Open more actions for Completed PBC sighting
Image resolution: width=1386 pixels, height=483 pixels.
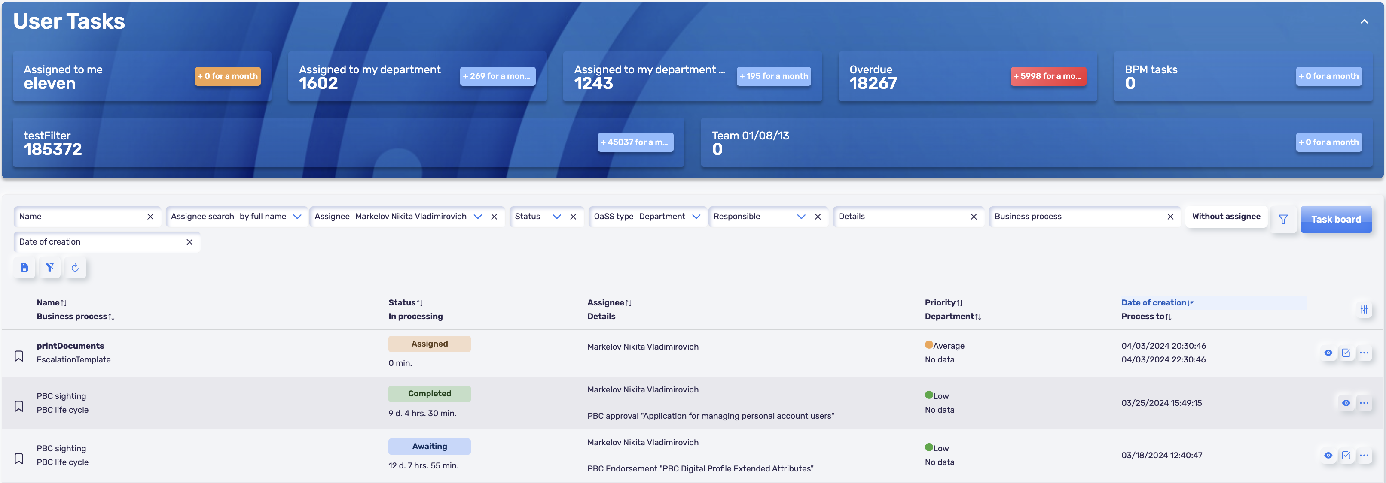coord(1364,403)
